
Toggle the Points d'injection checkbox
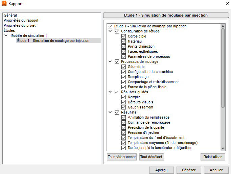pyautogui.click(x=123, y=46)
